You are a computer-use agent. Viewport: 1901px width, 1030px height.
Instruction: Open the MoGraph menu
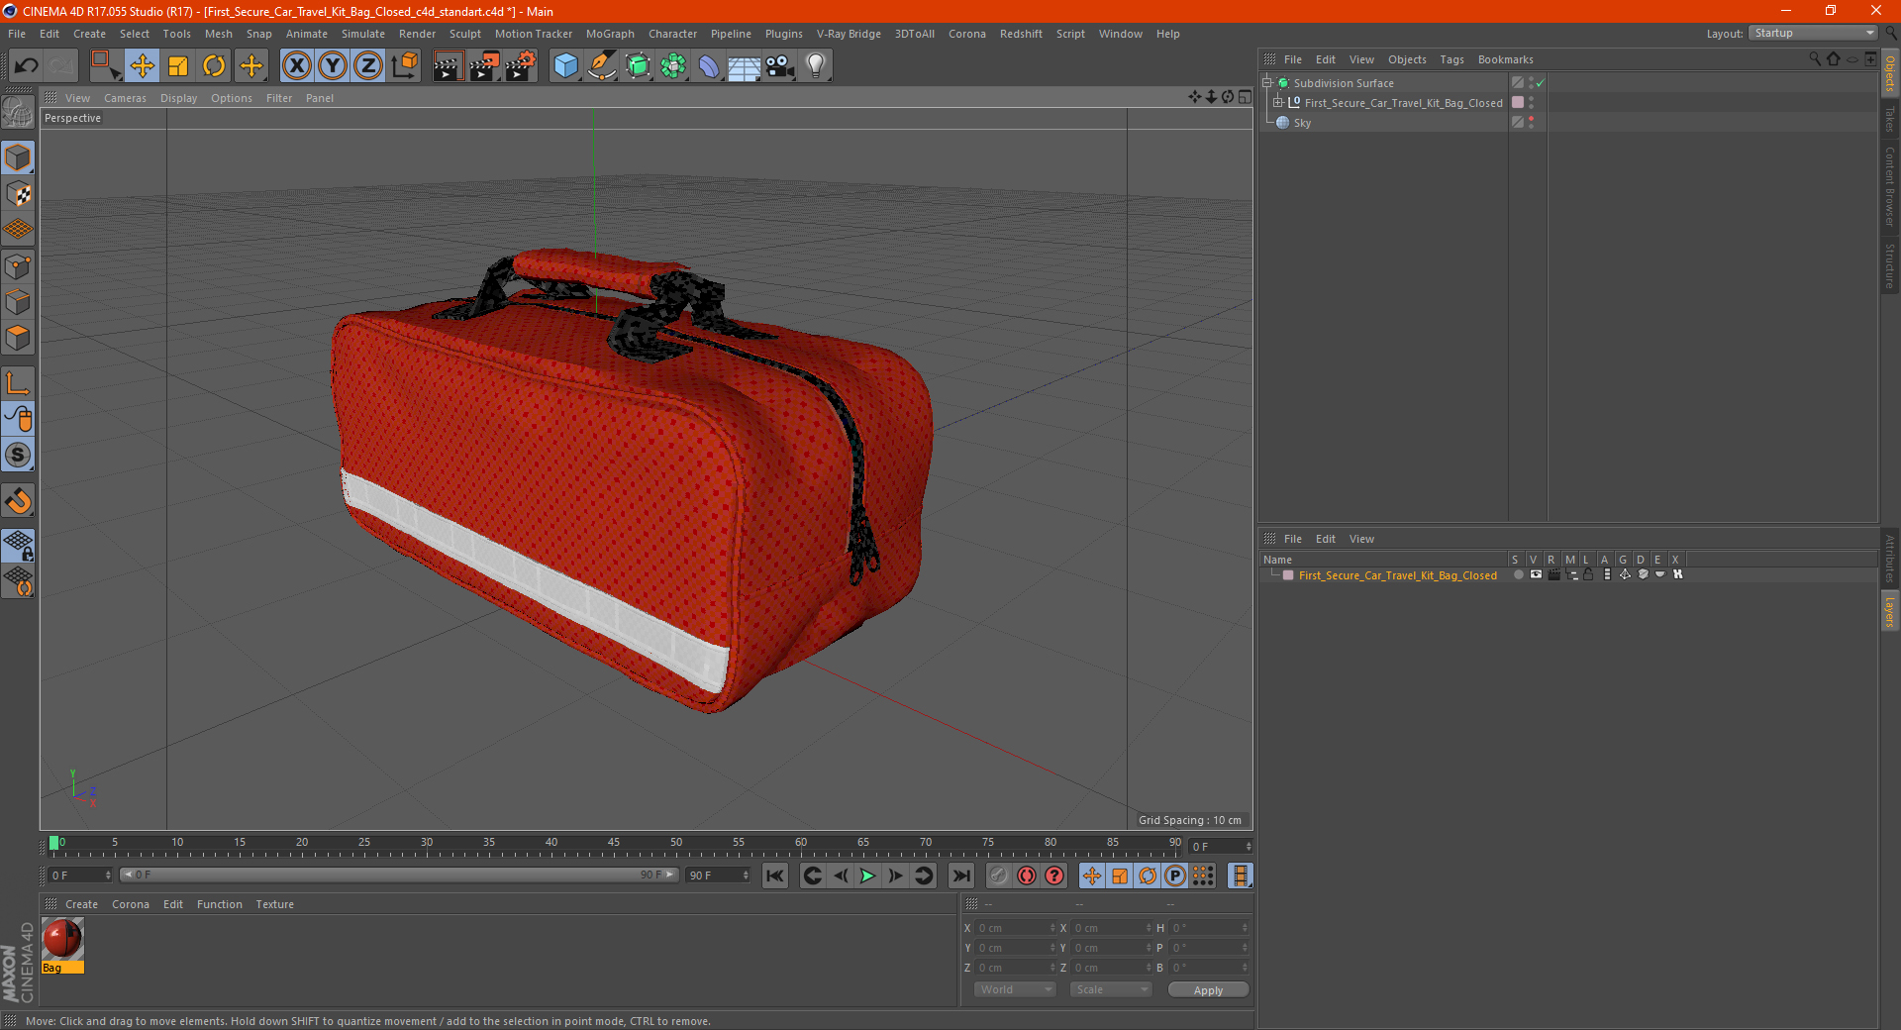point(610,34)
